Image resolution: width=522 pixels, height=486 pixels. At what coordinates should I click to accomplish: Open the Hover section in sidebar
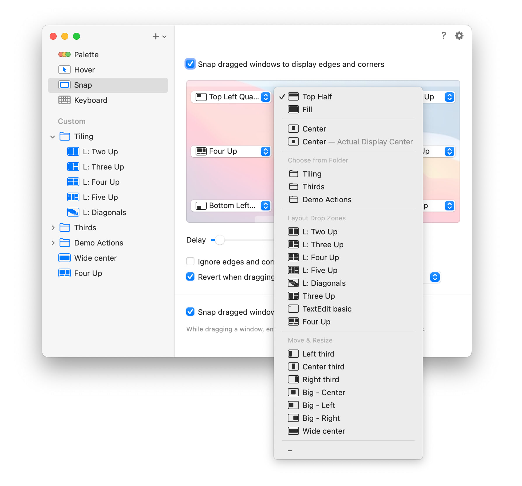coord(64,70)
